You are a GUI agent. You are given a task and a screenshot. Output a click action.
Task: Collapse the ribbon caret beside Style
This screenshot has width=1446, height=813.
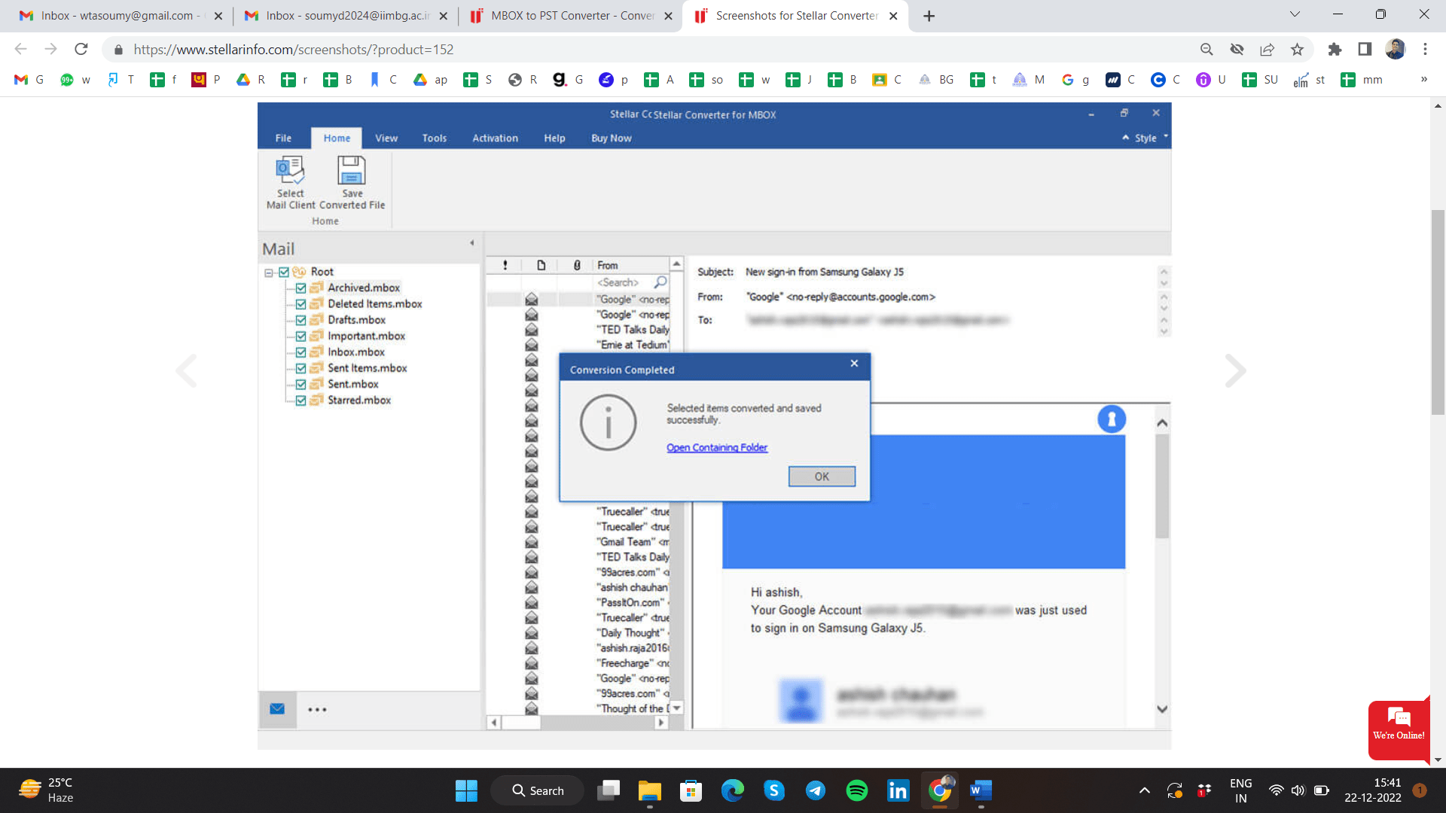click(1125, 138)
